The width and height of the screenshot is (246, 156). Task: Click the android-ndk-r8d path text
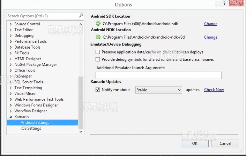click(x=143, y=37)
